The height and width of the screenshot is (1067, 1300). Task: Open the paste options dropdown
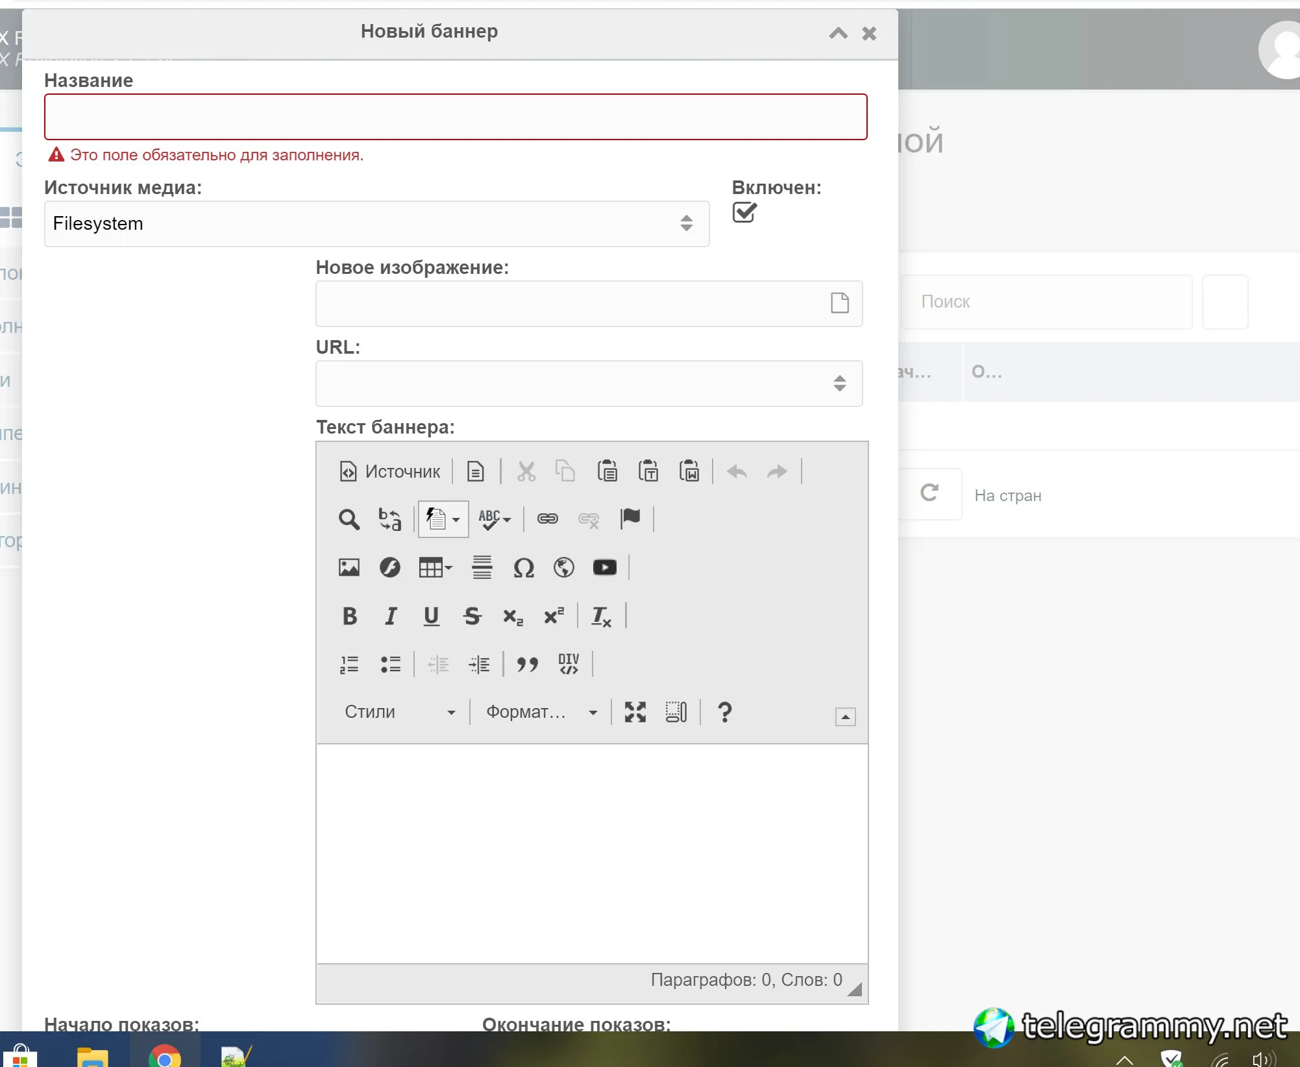click(x=443, y=519)
